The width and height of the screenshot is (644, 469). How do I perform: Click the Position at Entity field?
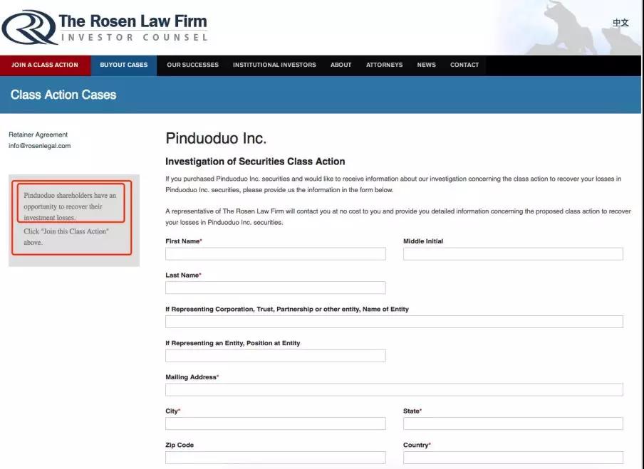pos(276,356)
